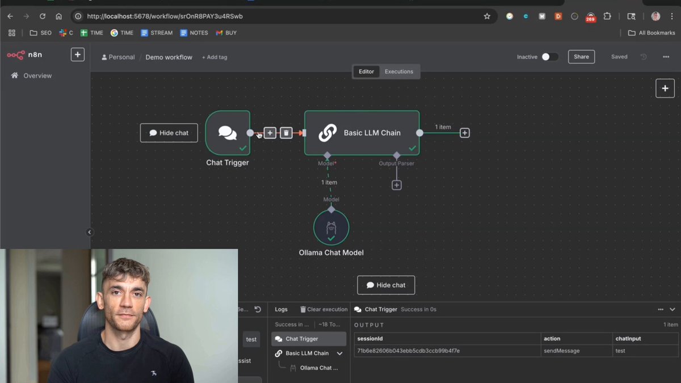Click Hide chat button at the canvas bottom
Viewport: 681px width, 383px height.
coord(386,285)
